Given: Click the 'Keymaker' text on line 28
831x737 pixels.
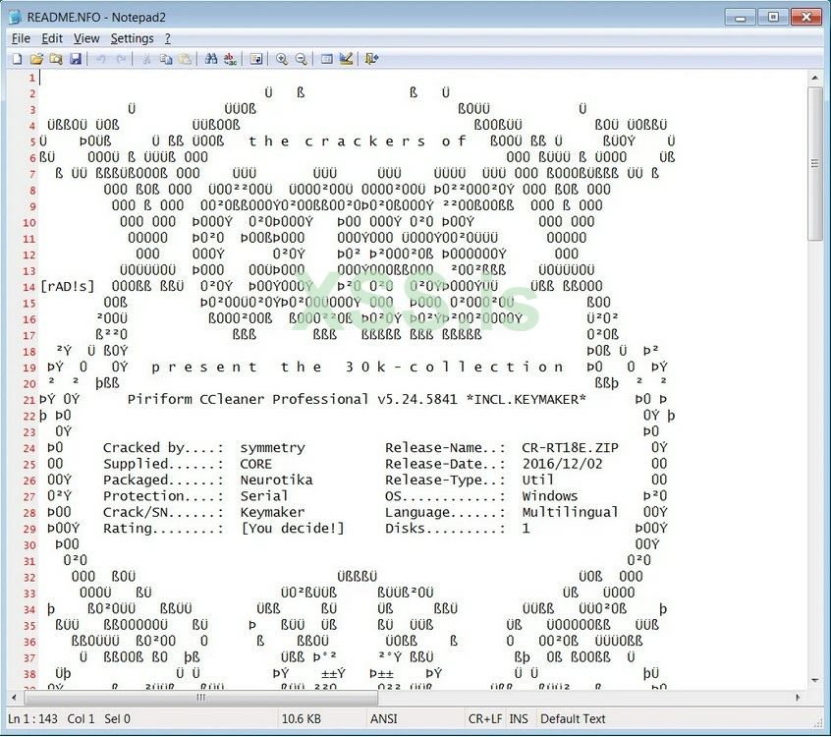Looking at the screenshot, I should coord(272,512).
